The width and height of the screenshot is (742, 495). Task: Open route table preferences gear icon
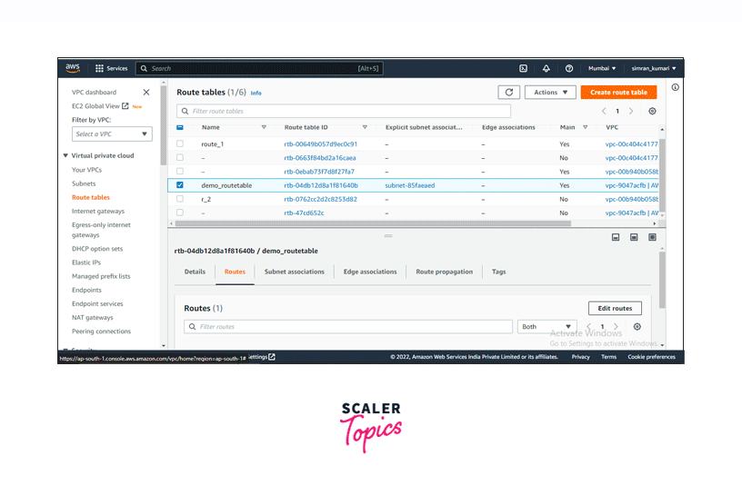pyautogui.click(x=652, y=111)
